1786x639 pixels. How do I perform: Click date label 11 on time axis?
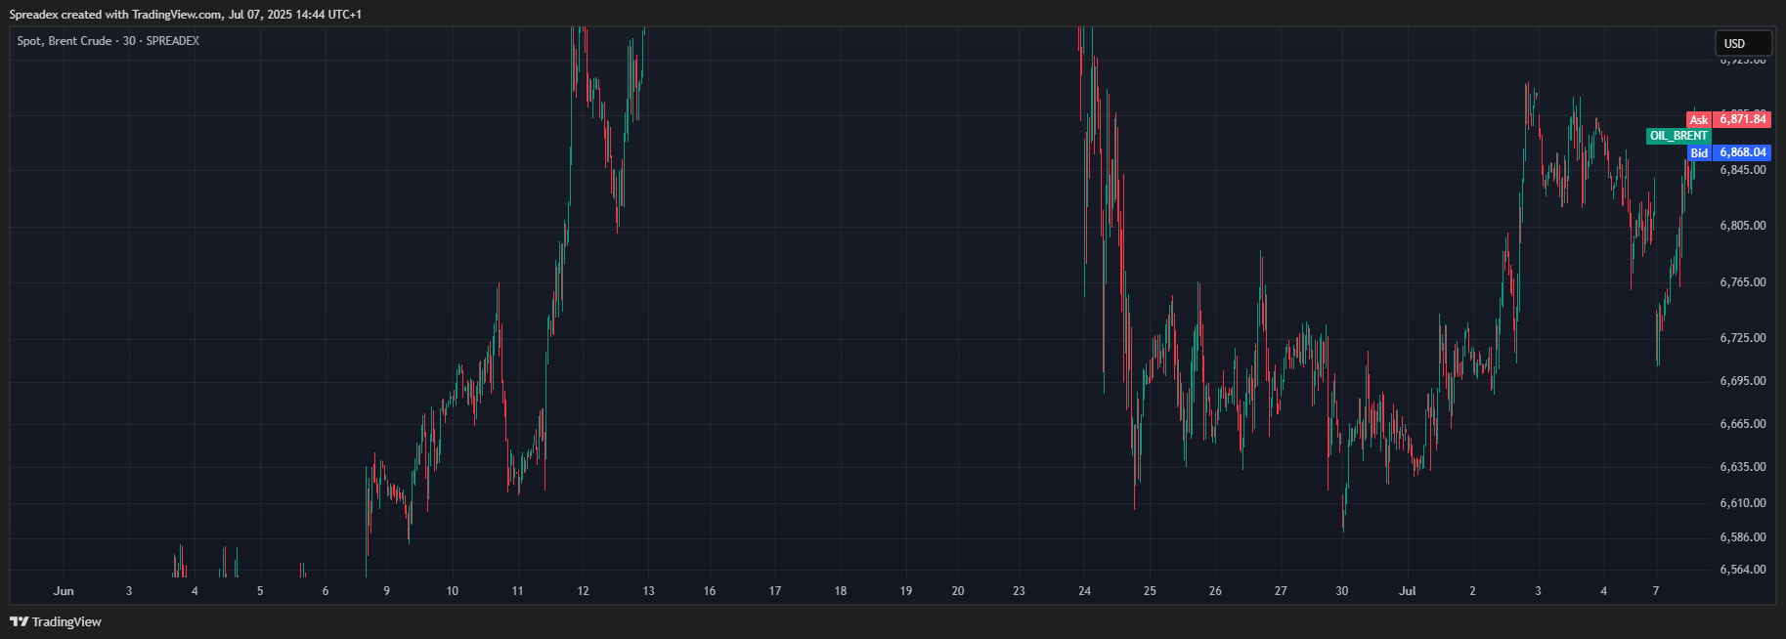[x=517, y=591]
